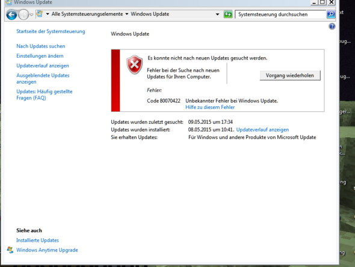Click the red error shield icon

click(135, 65)
